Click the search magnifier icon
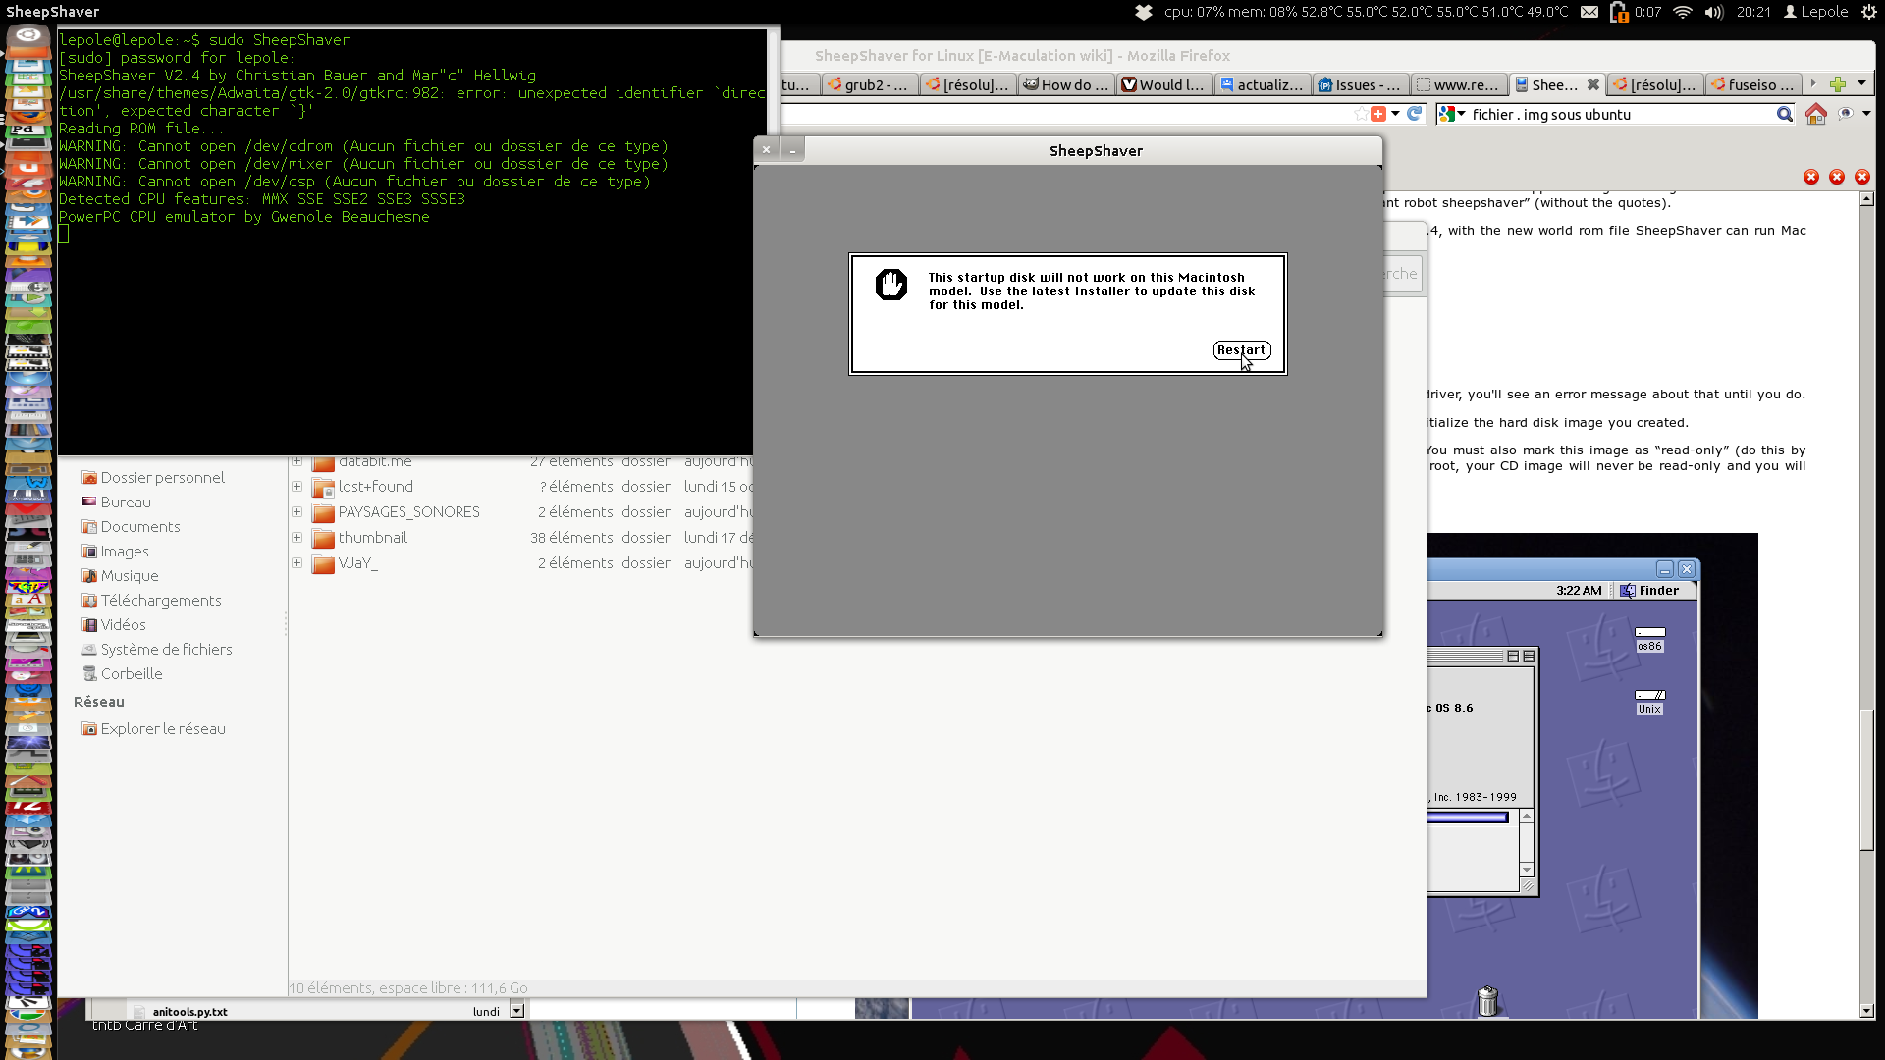This screenshot has width=1885, height=1060. pos(1784,114)
